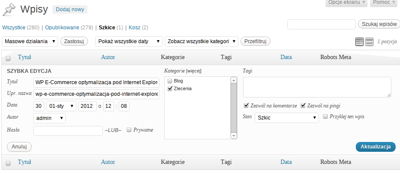Switch to excerpt view icon
The image size is (400, 173).
369,41
